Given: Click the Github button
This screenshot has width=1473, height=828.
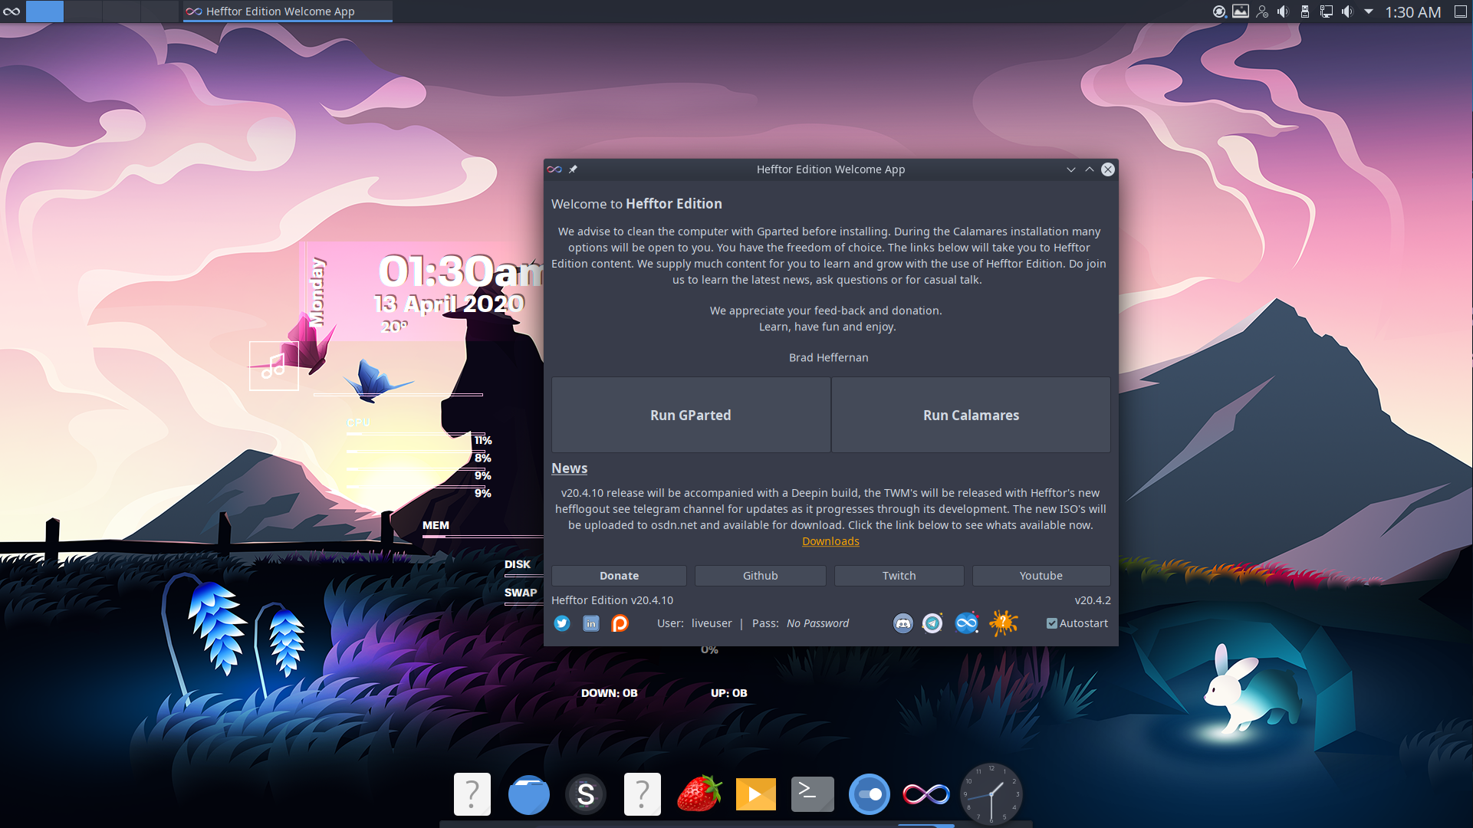Looking at the screenshot, I should (x=760, y=576).
